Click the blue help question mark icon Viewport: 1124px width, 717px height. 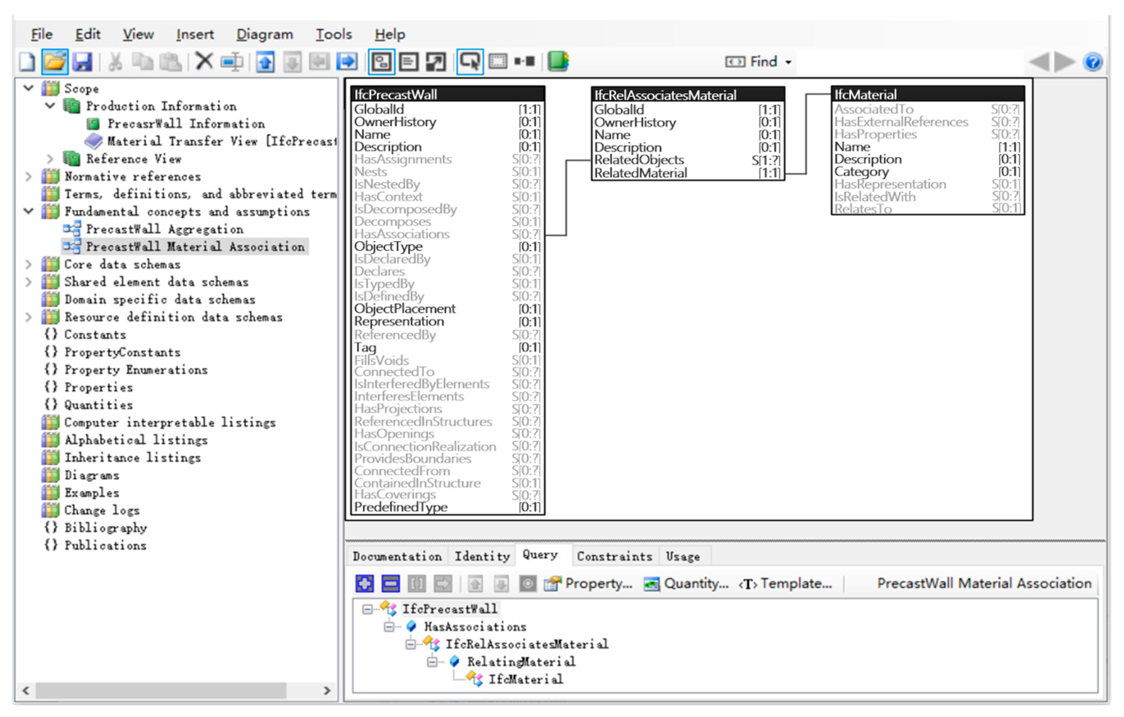pos(1093,62)
